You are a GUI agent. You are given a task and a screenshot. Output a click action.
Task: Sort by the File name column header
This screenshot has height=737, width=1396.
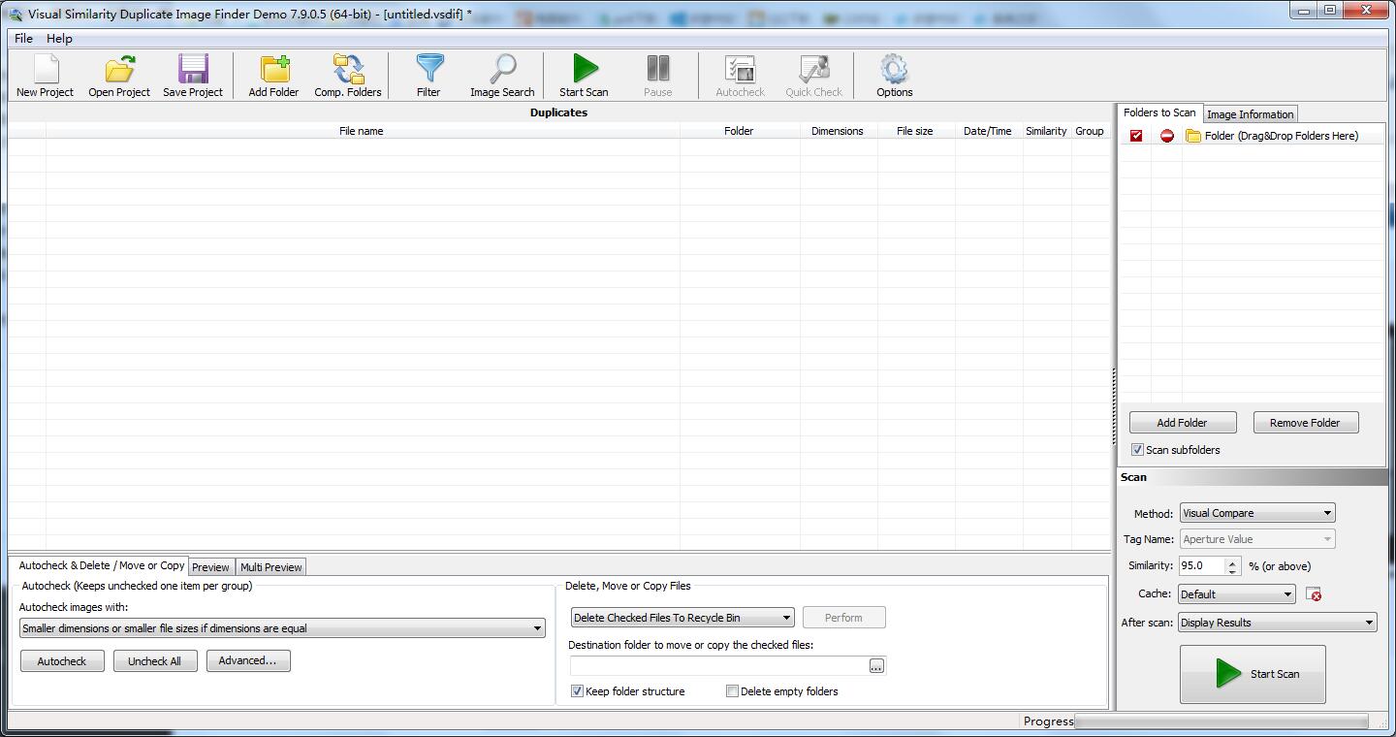click(x=362, y=131)
